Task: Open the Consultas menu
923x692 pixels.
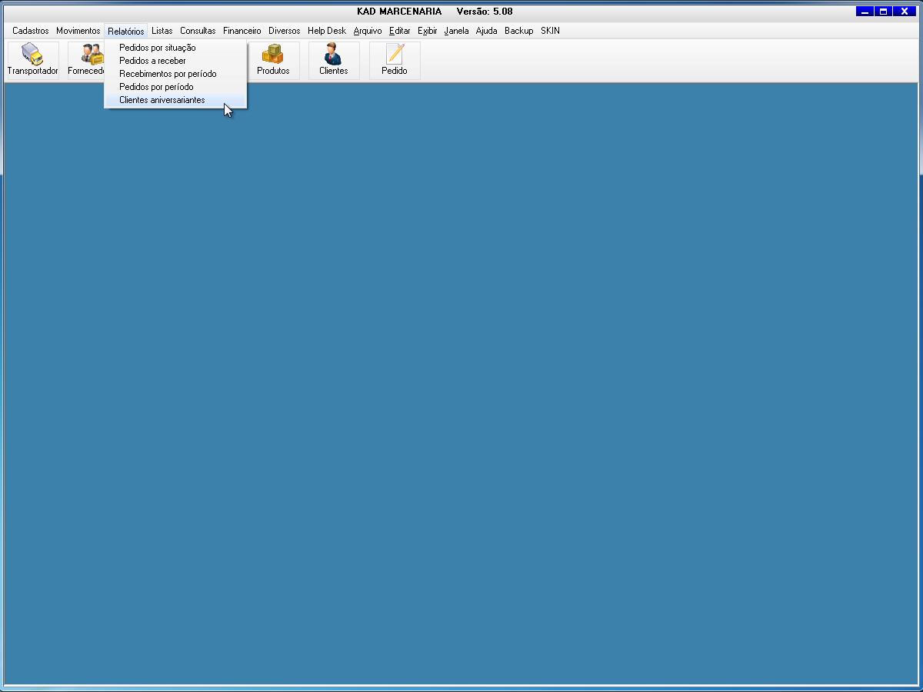Action: [198, 31]
